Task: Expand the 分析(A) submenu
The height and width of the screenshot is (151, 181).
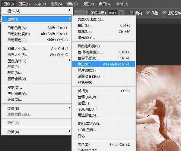Action: (36, 132)
